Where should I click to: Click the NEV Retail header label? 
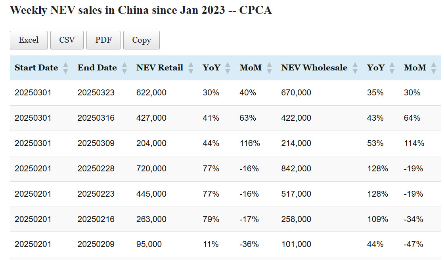click(159, 68)
